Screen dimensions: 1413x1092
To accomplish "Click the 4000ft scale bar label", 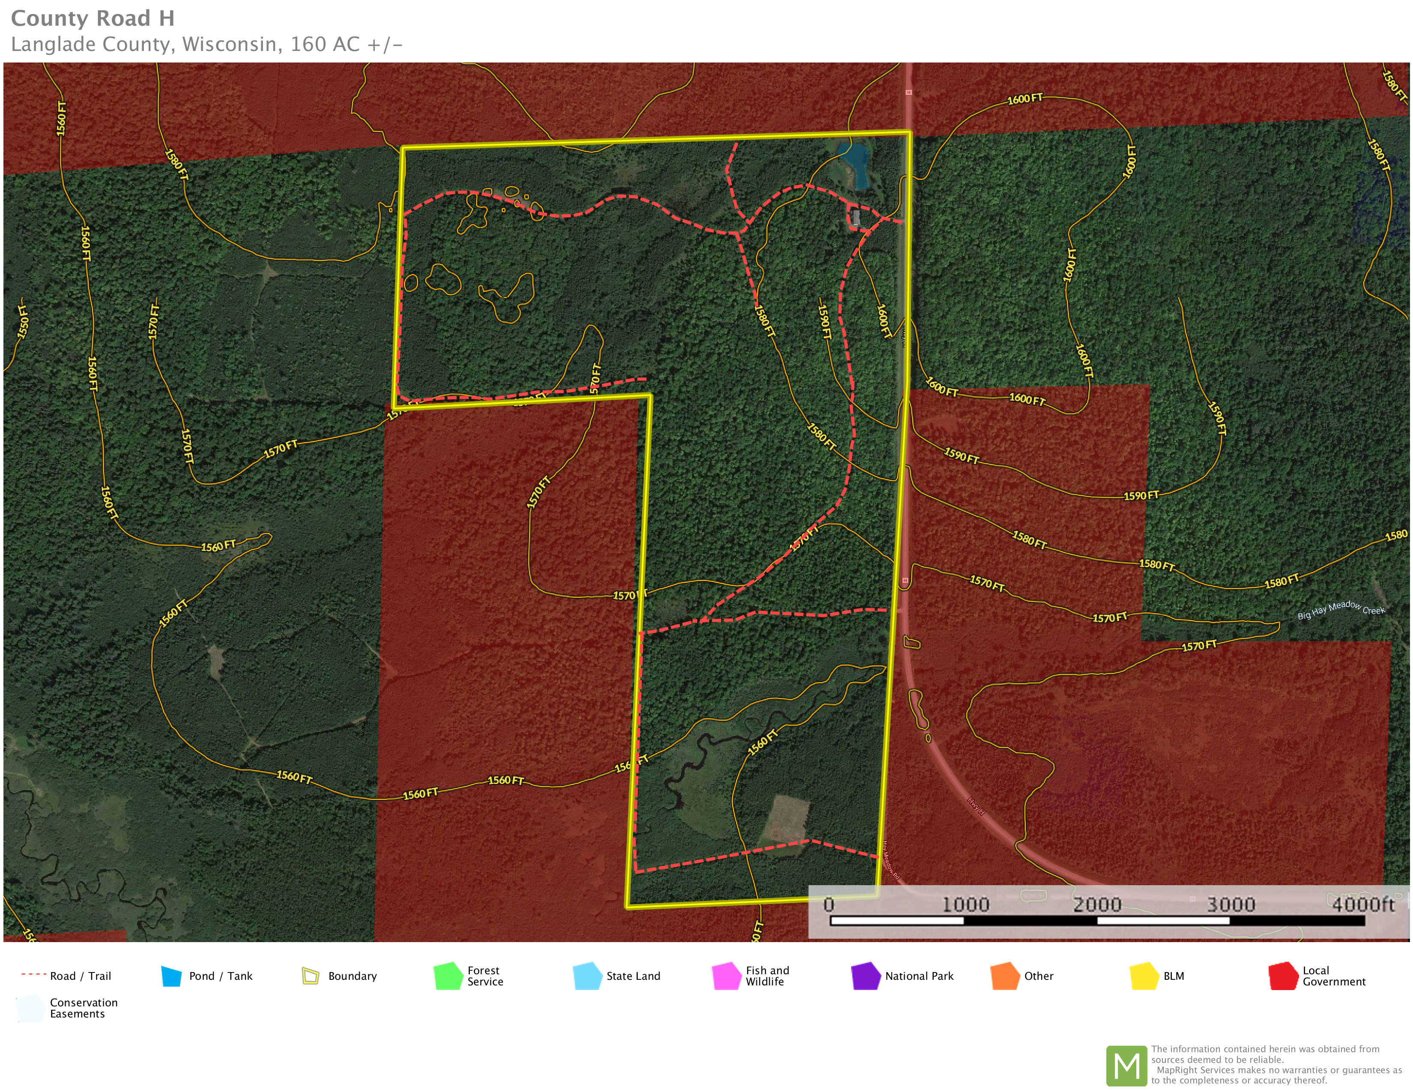I will (1363, 904).
